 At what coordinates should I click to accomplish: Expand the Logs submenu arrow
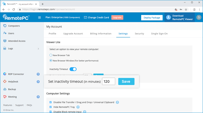[38, 49]
